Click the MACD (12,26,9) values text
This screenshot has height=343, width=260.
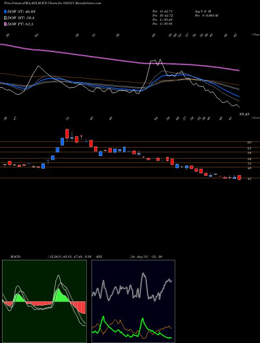click(x=69, y=257)
